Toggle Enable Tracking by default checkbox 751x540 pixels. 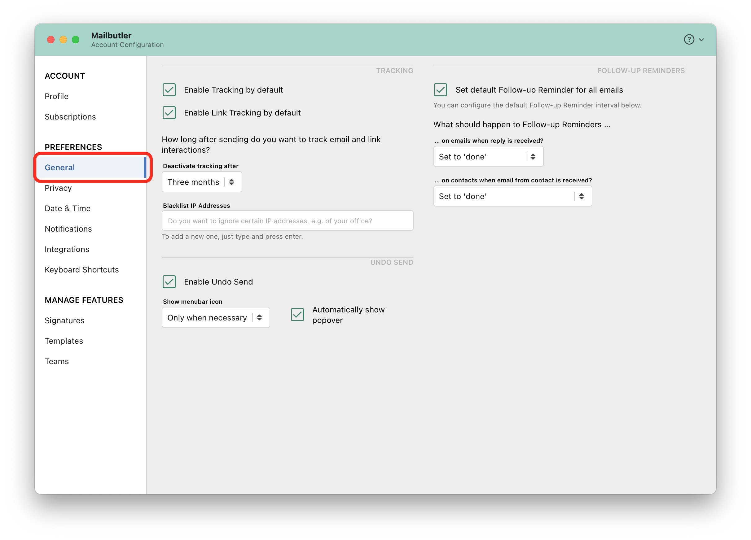(169, 90)
